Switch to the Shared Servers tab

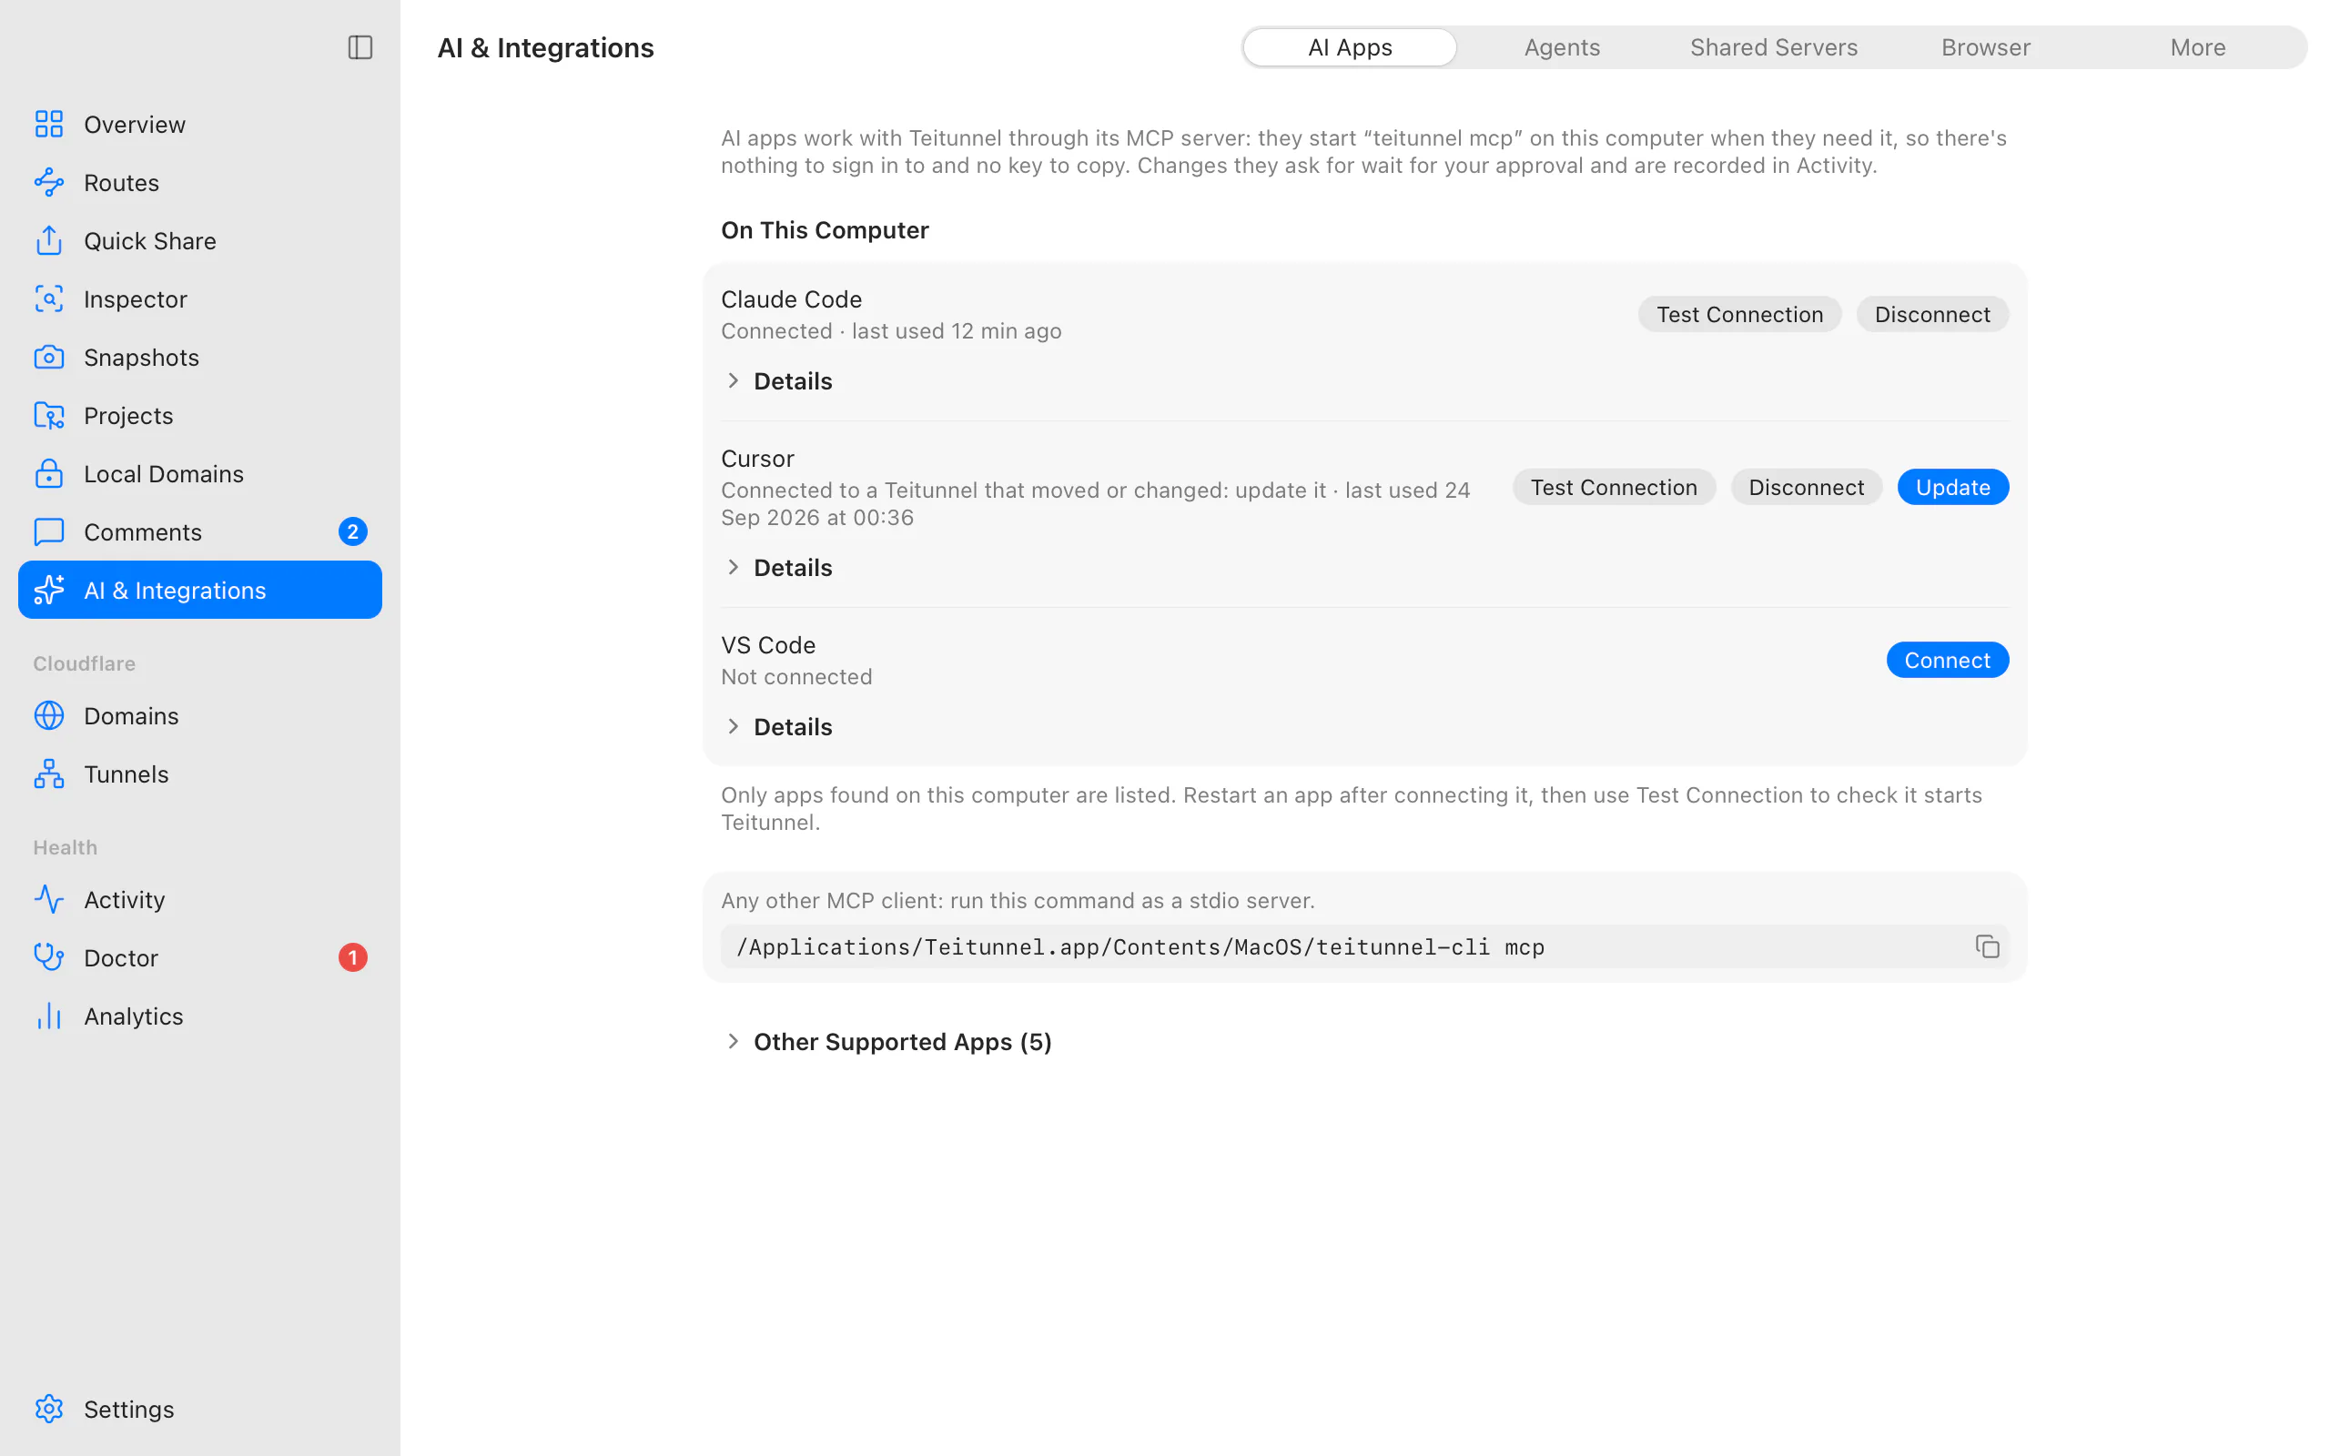[1774, 47]
